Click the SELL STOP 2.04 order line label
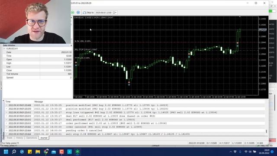 tap(86, 50)
